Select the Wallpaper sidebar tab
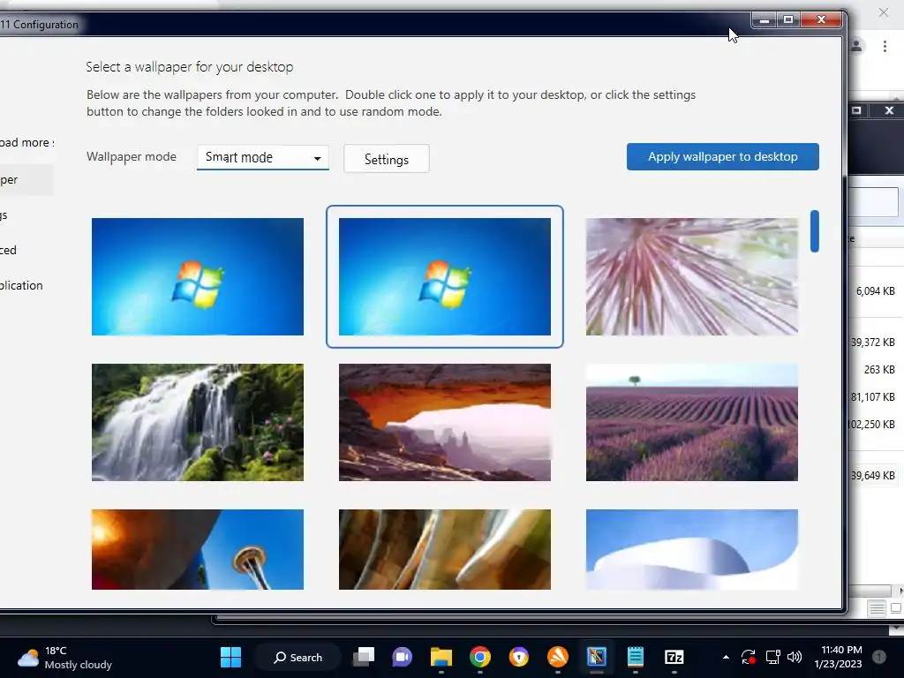The image size is (904, 678). click(26, 180)
